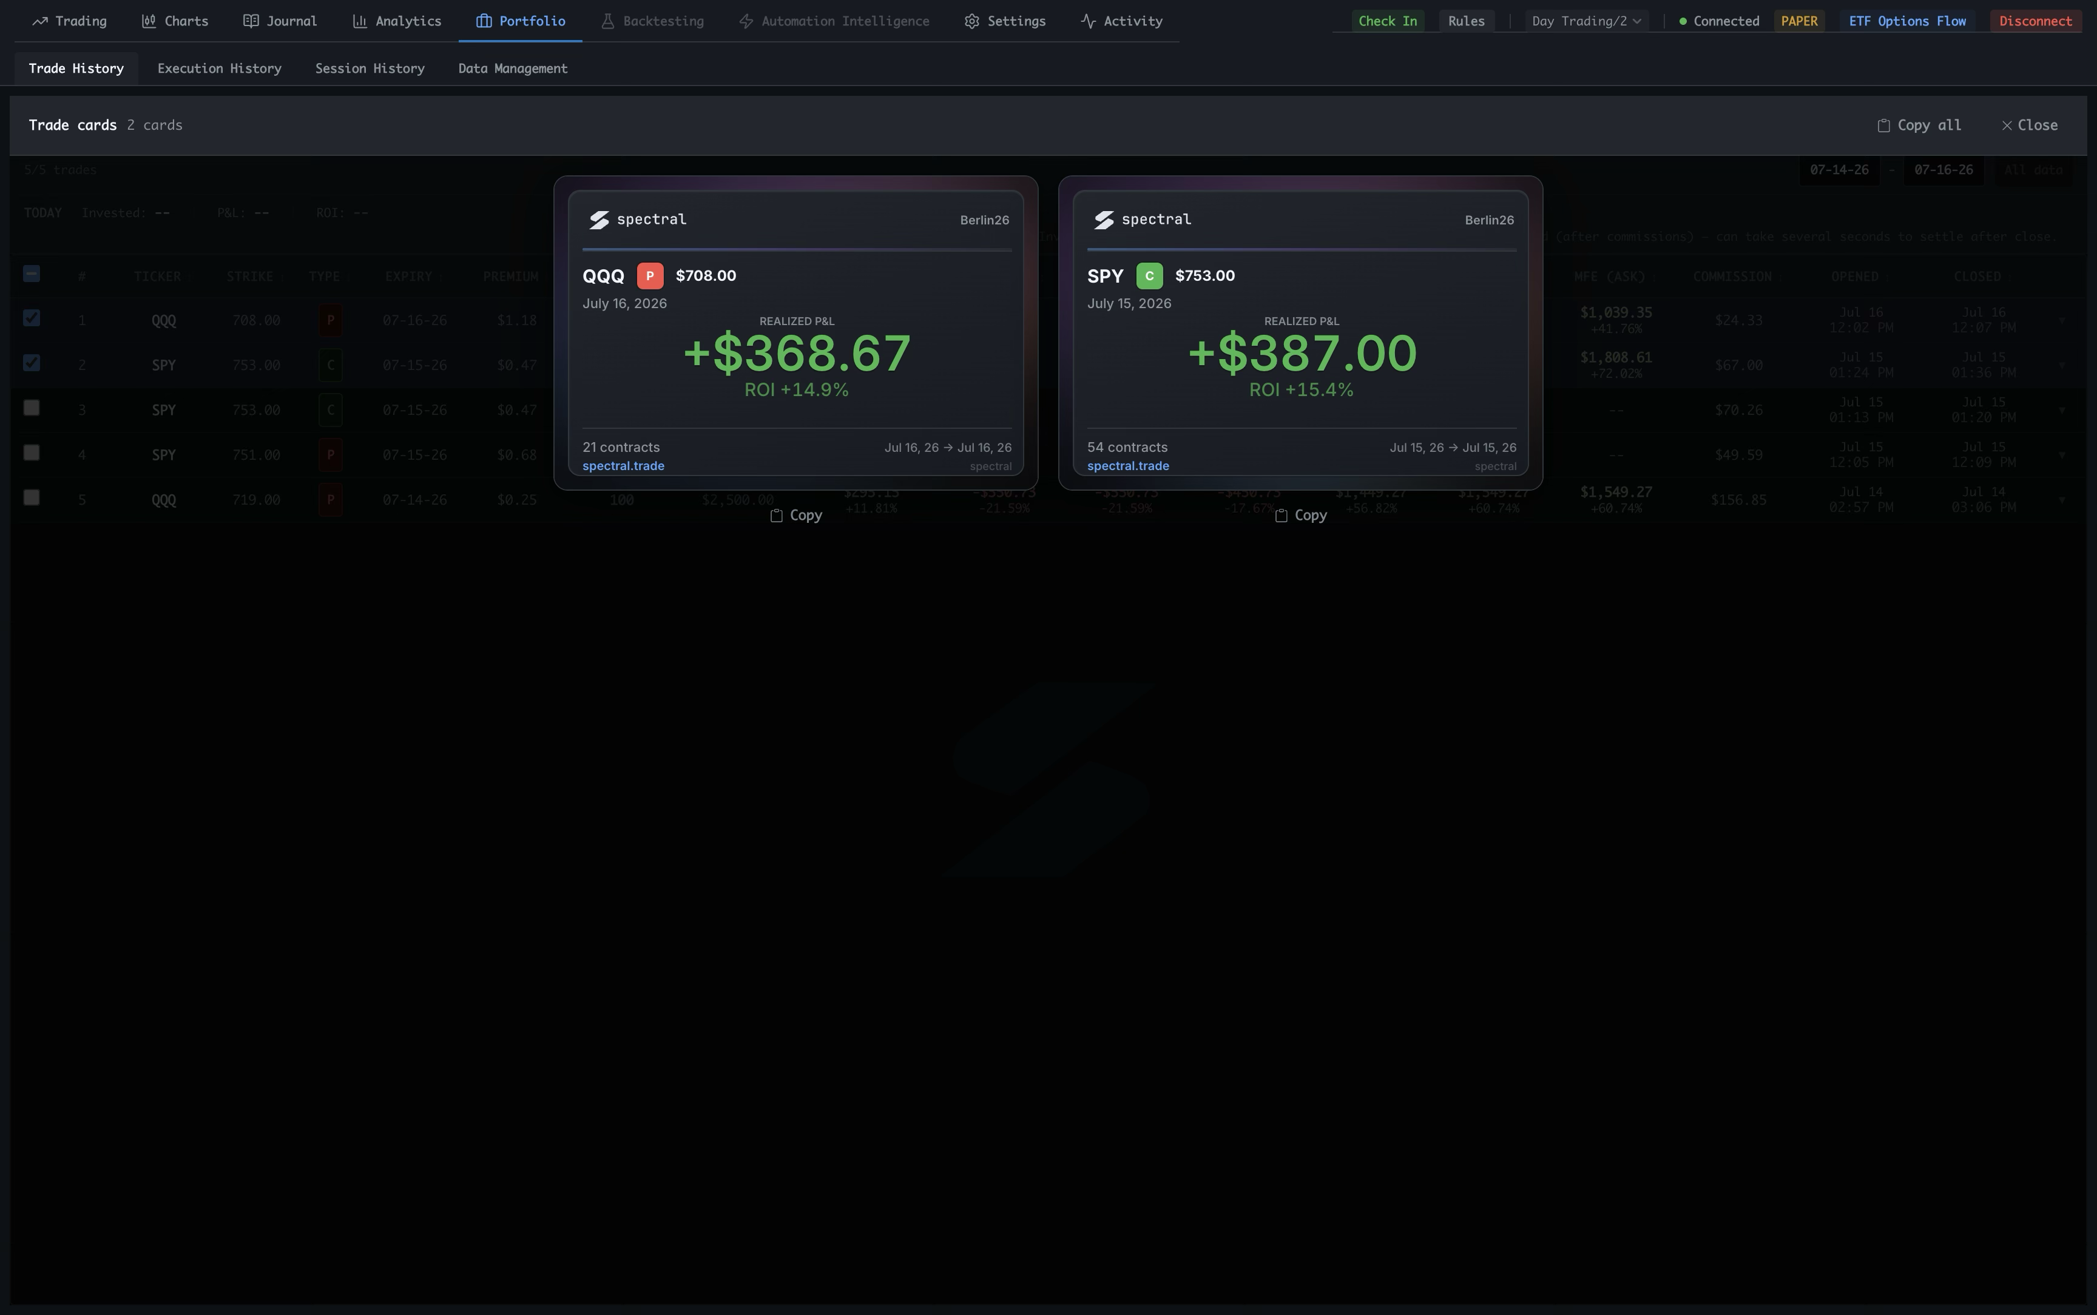Click the Journal book icon
The image size is (2097, 1315).
[251, 21]
